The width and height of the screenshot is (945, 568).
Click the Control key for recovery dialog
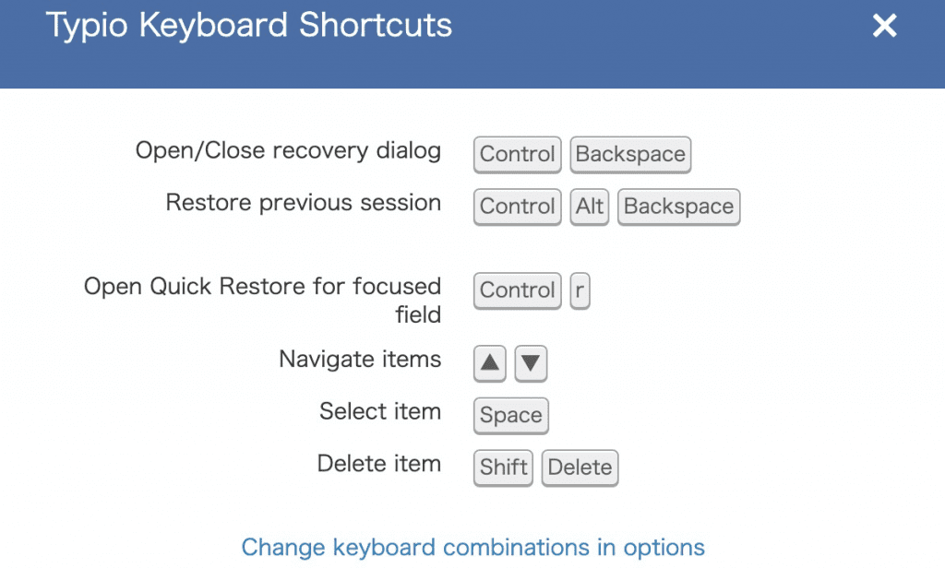518,154
